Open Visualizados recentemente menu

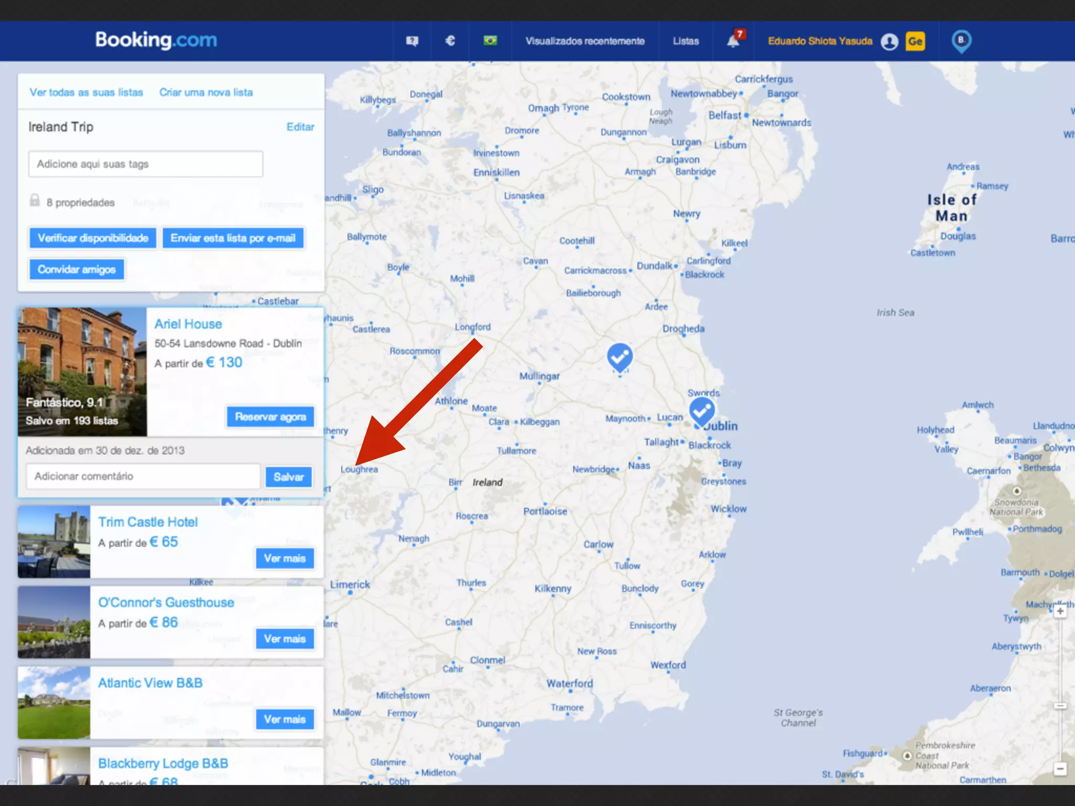click(x=585, y=41)
